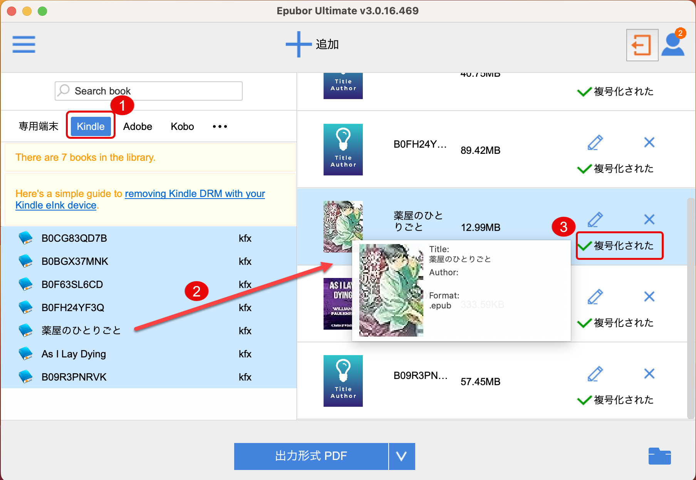Click book icon beside B0CG83QD7B
Image resolution: width=696 pixels, height=480 pixels.
coord(26,238)
